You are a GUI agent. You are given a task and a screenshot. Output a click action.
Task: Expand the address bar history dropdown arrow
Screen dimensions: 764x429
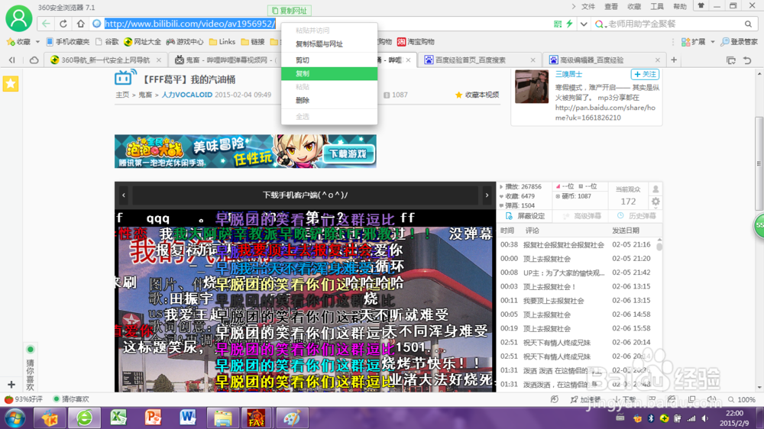click(583, 24)
